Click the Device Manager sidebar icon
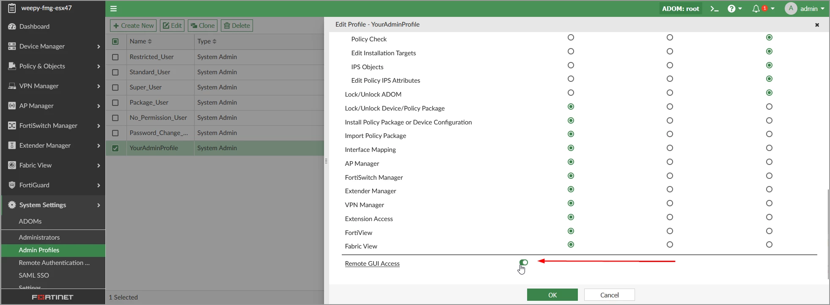This screenshot has width=830, height=305. [x=12, y=46]
